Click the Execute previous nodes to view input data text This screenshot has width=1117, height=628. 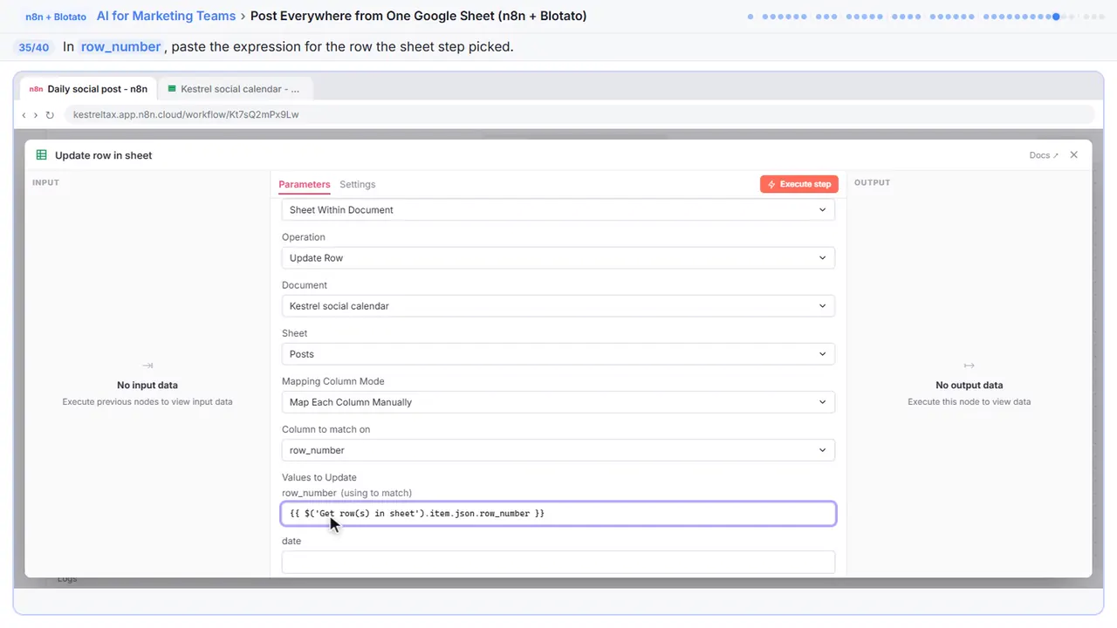pyautogui.click(x=147, y=402)
